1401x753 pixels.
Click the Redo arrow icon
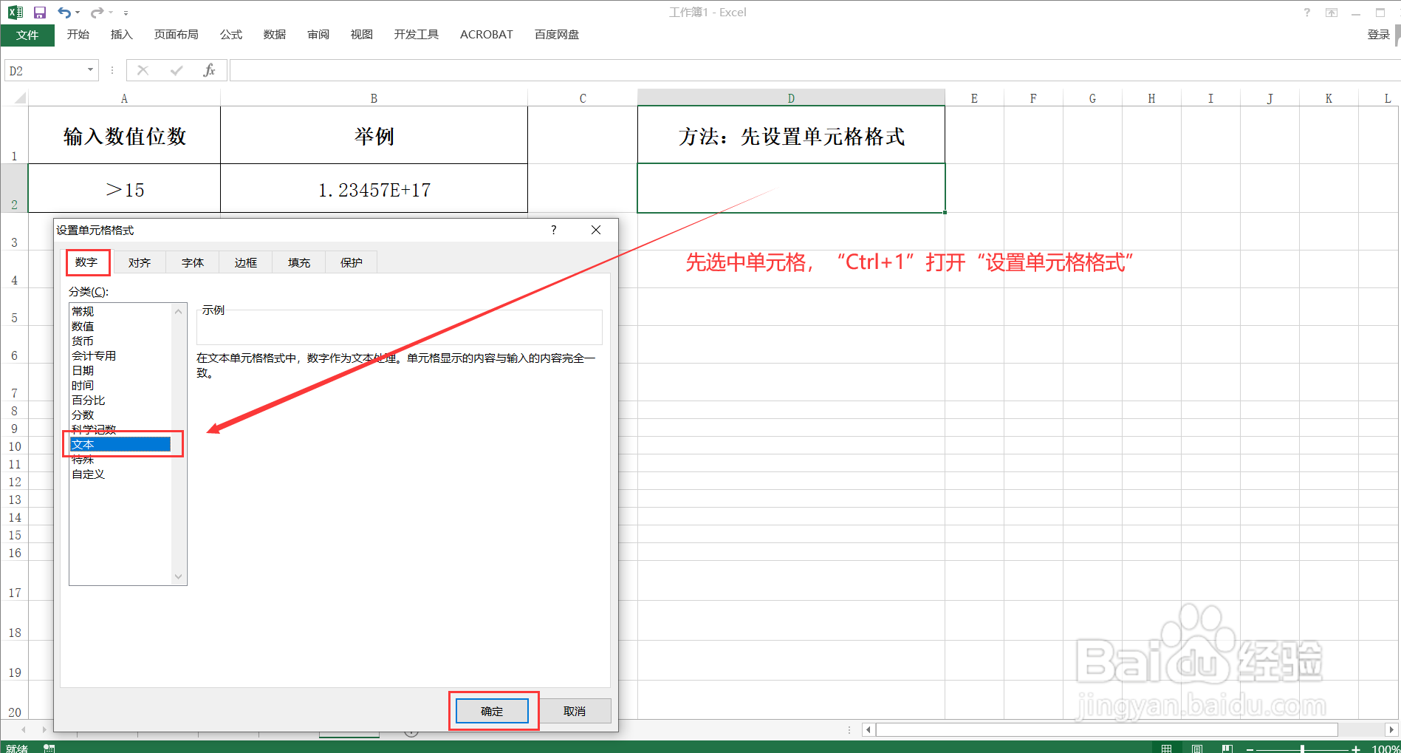coord(97,13)
